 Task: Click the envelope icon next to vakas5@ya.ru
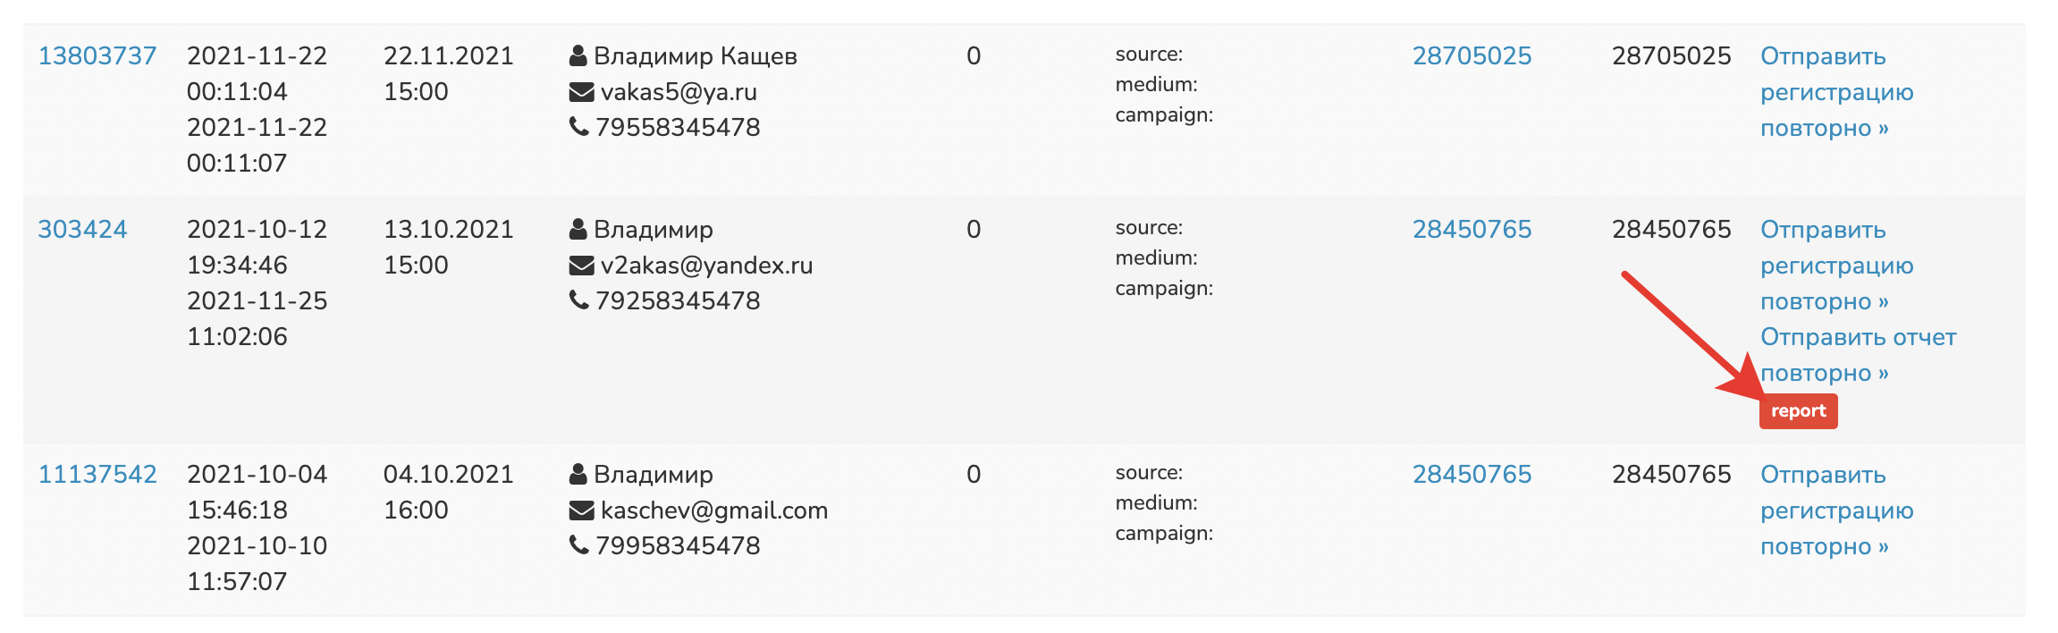581,92
